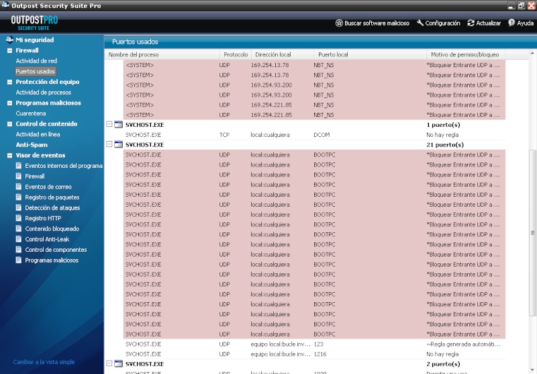The height and width of the screenshot is (374, 537).
Task: Collapse the Protección del equipo section
Action: pyautogui.click(x=9, y=82)
